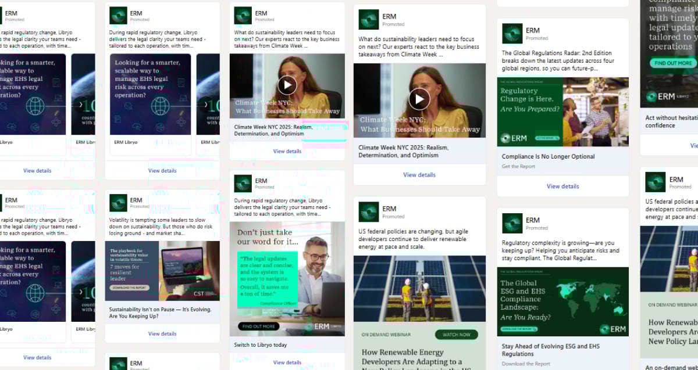Open View details under 'Sustainability Isn't on Pause'
This screenshot has width=698, height=370.
click(x=162, y=334)
